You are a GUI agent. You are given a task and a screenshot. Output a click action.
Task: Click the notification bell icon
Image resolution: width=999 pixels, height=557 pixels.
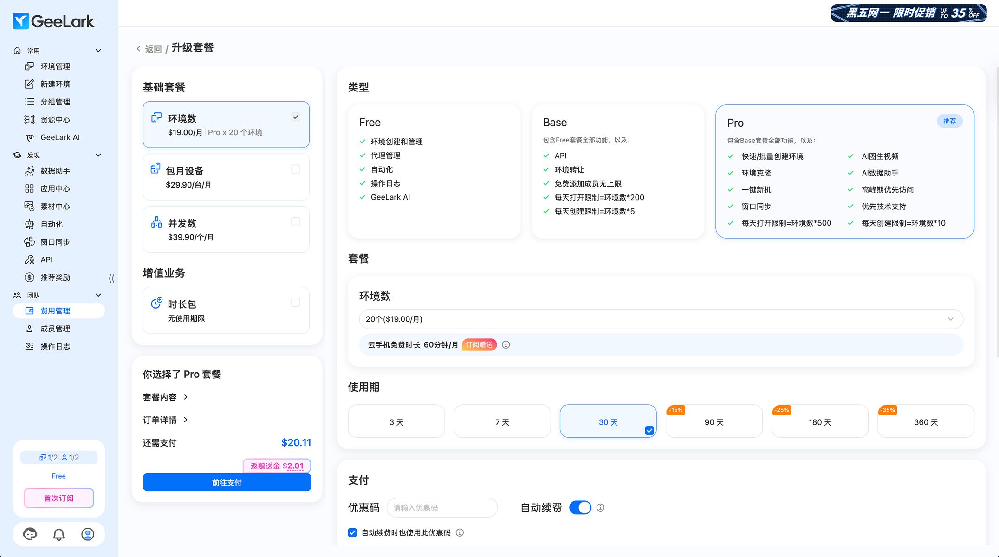[59, 534]
